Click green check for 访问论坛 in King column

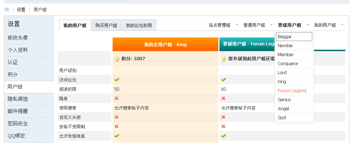pyautogui.click(x=117, y=80)
